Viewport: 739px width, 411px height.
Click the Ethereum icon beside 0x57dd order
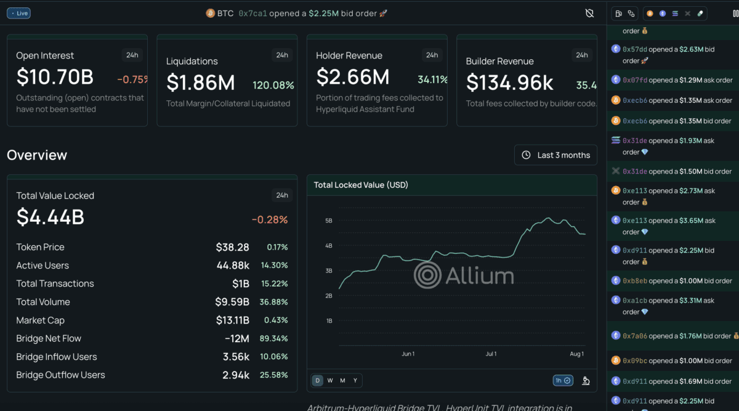coord(616,49)
